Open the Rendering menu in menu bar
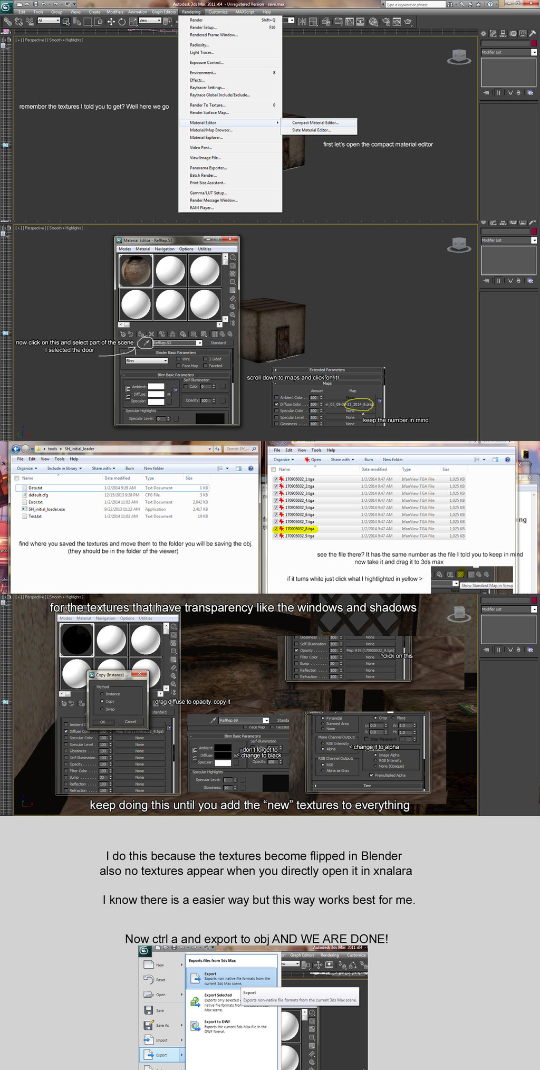 point(191,12)
